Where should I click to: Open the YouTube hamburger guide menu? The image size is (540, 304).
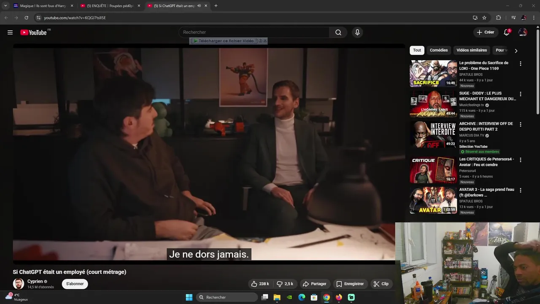point(10,33)
